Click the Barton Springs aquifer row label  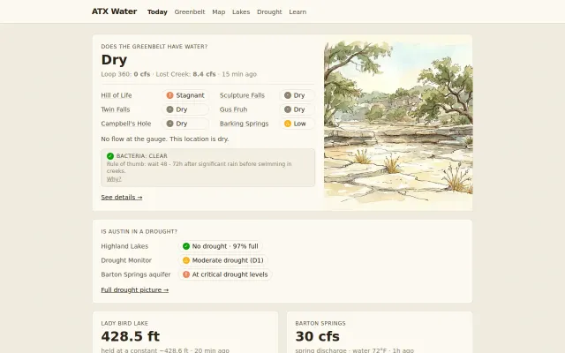[136, 274]
